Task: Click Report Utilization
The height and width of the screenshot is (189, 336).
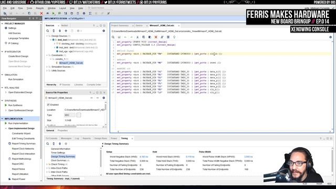Action: click(x=20, y=174)
